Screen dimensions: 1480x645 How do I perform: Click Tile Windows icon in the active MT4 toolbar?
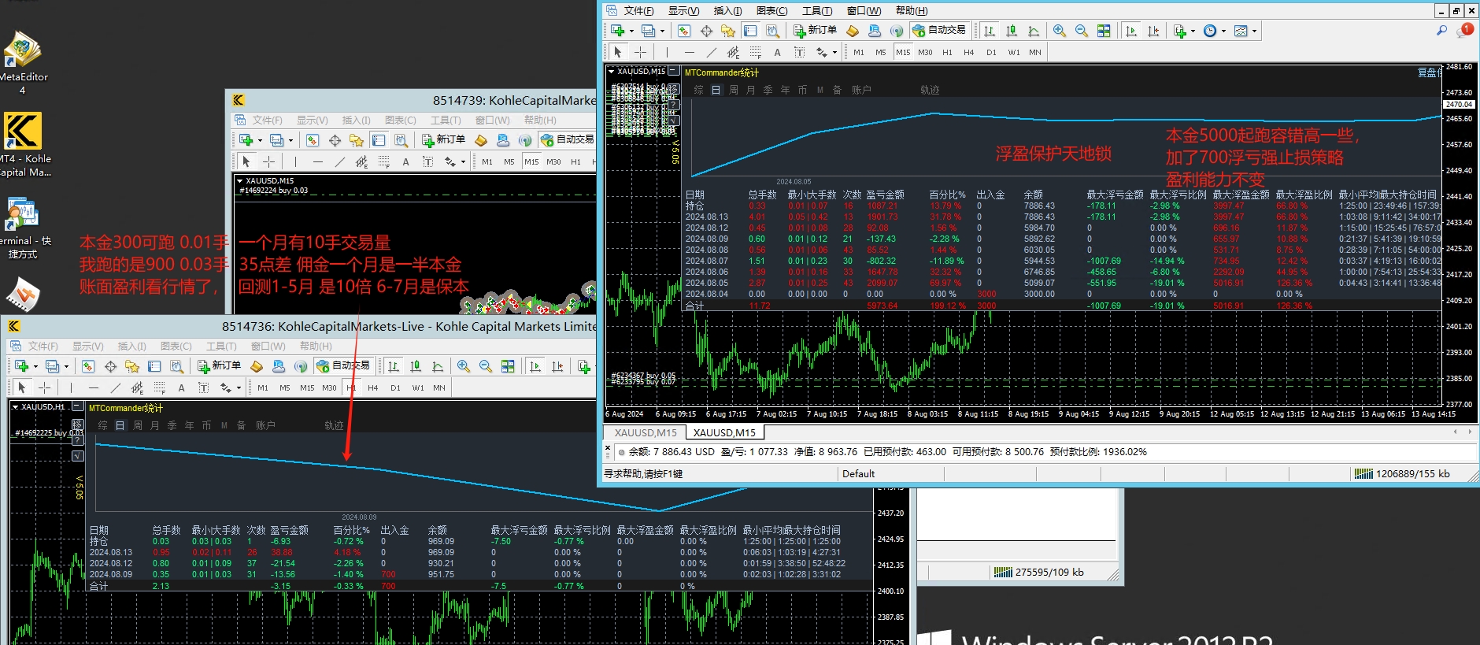(x=1104, y=31)
